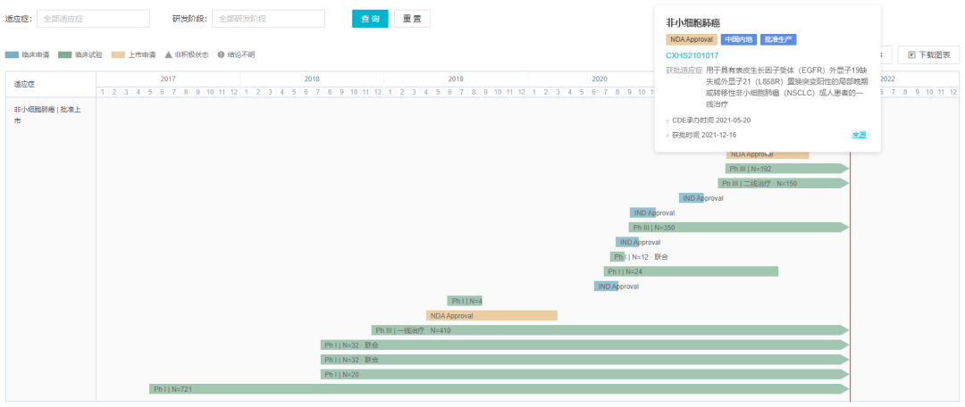Toggle the orange 上市申请 legend item

coord(132,54)
